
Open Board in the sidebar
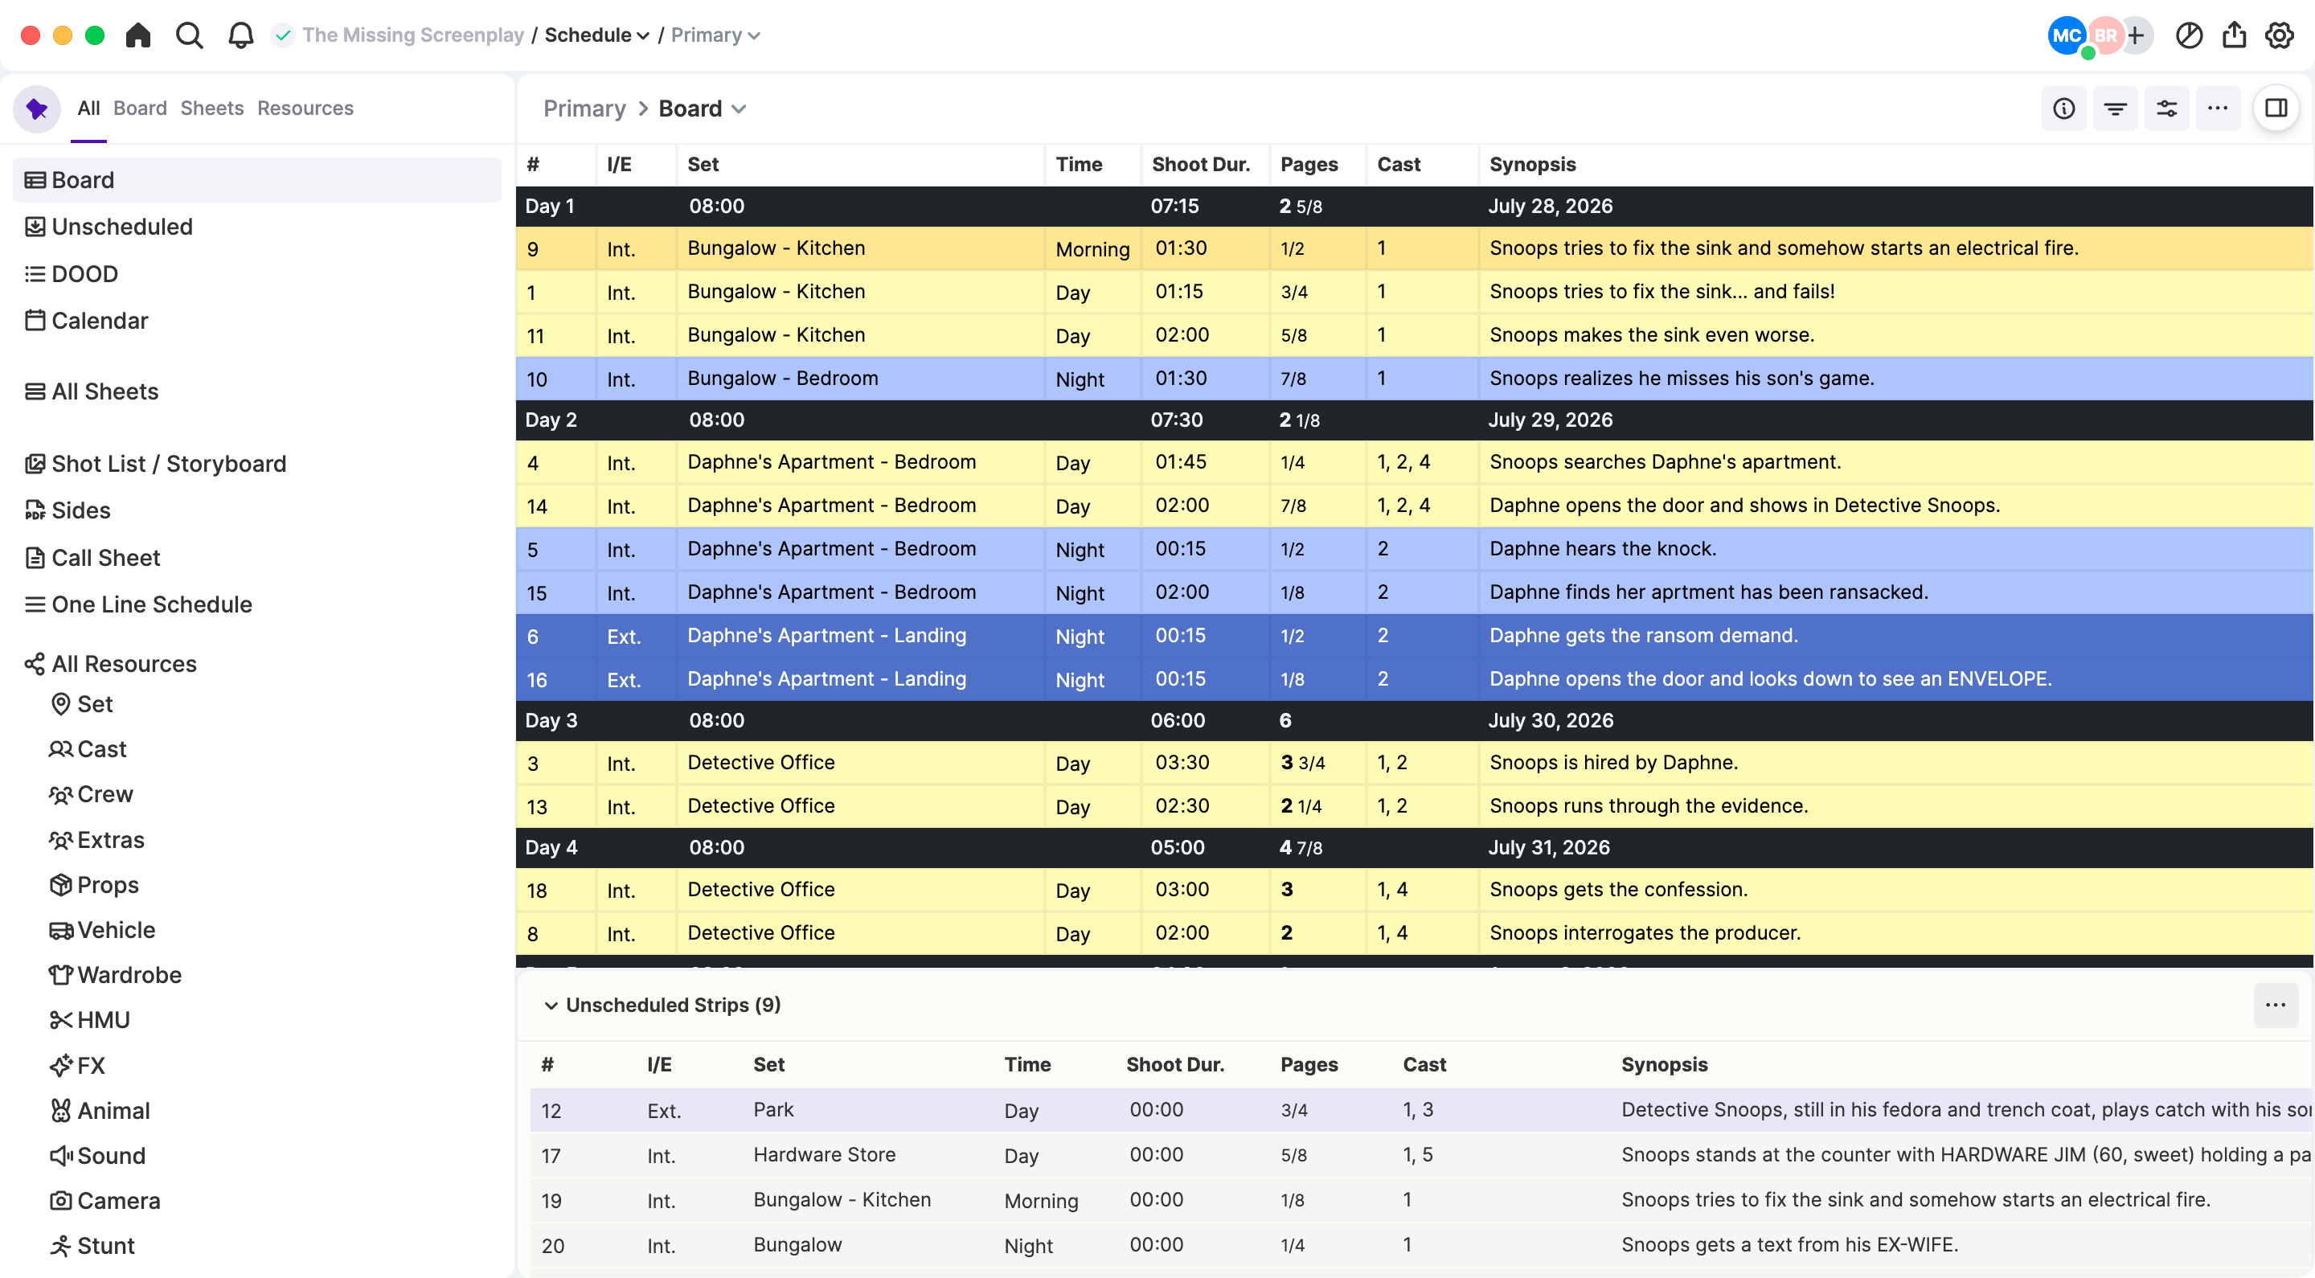(257, 180)
